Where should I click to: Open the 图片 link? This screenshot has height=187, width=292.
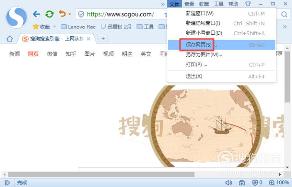coord(90,54)
